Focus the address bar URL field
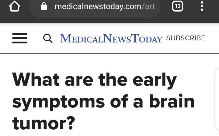Image resolution: width=219 pixels, height=136 pixels. [95, 7]
